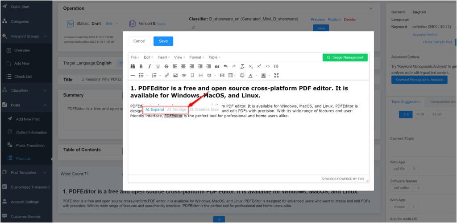457x223 pixels.
Task: Collapse the Keyword Groups sidebar section
Action: (45, 36)
